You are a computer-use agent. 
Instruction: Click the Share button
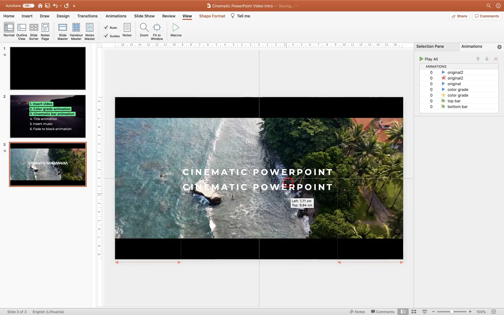click(x=459, y=16)
